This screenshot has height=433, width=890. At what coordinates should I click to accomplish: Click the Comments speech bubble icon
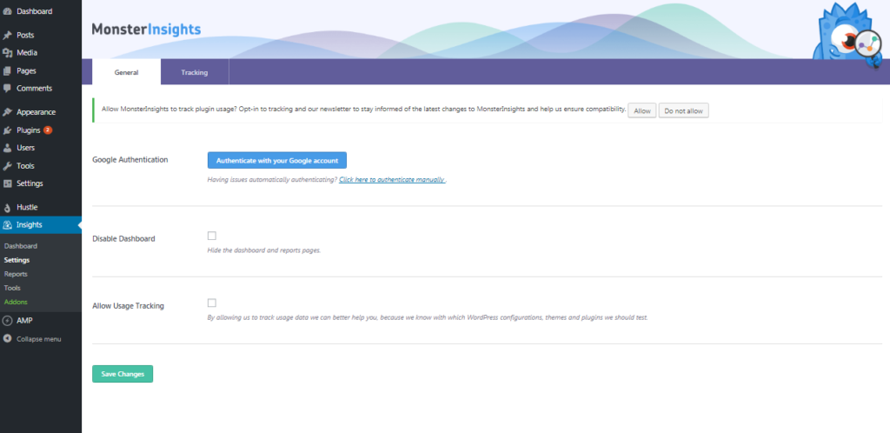(x=7, y=89)
